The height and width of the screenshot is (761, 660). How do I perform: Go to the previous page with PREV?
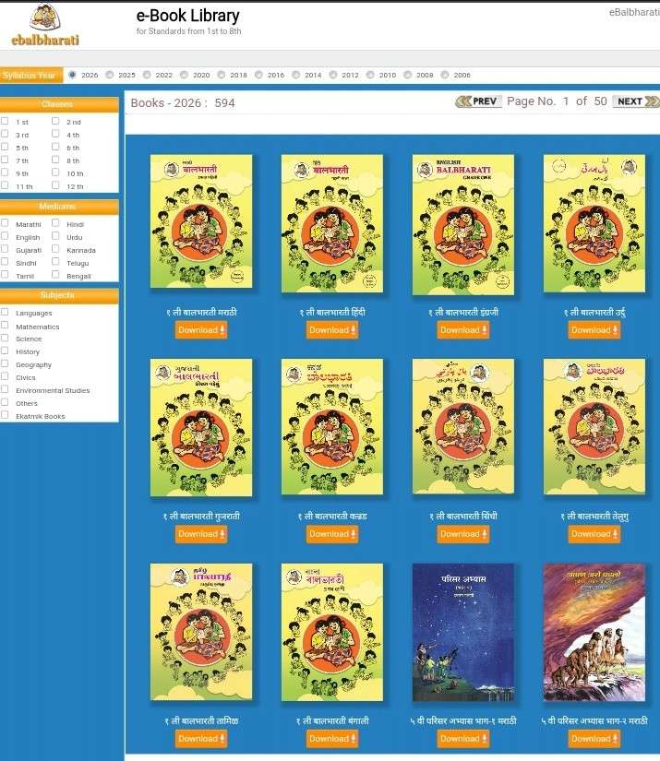pyautogui.click(x=478, y=101)
